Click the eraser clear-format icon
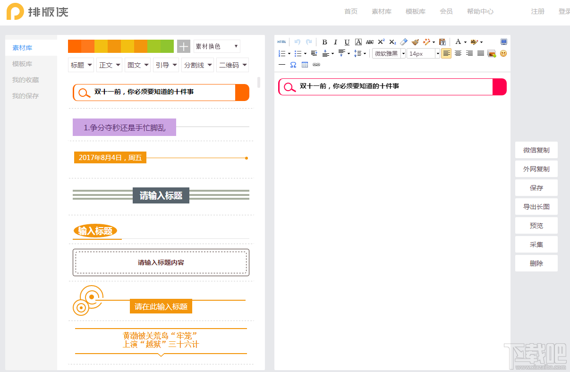The image size is (570, 372). pyautogui.click(x=404, y=42)
